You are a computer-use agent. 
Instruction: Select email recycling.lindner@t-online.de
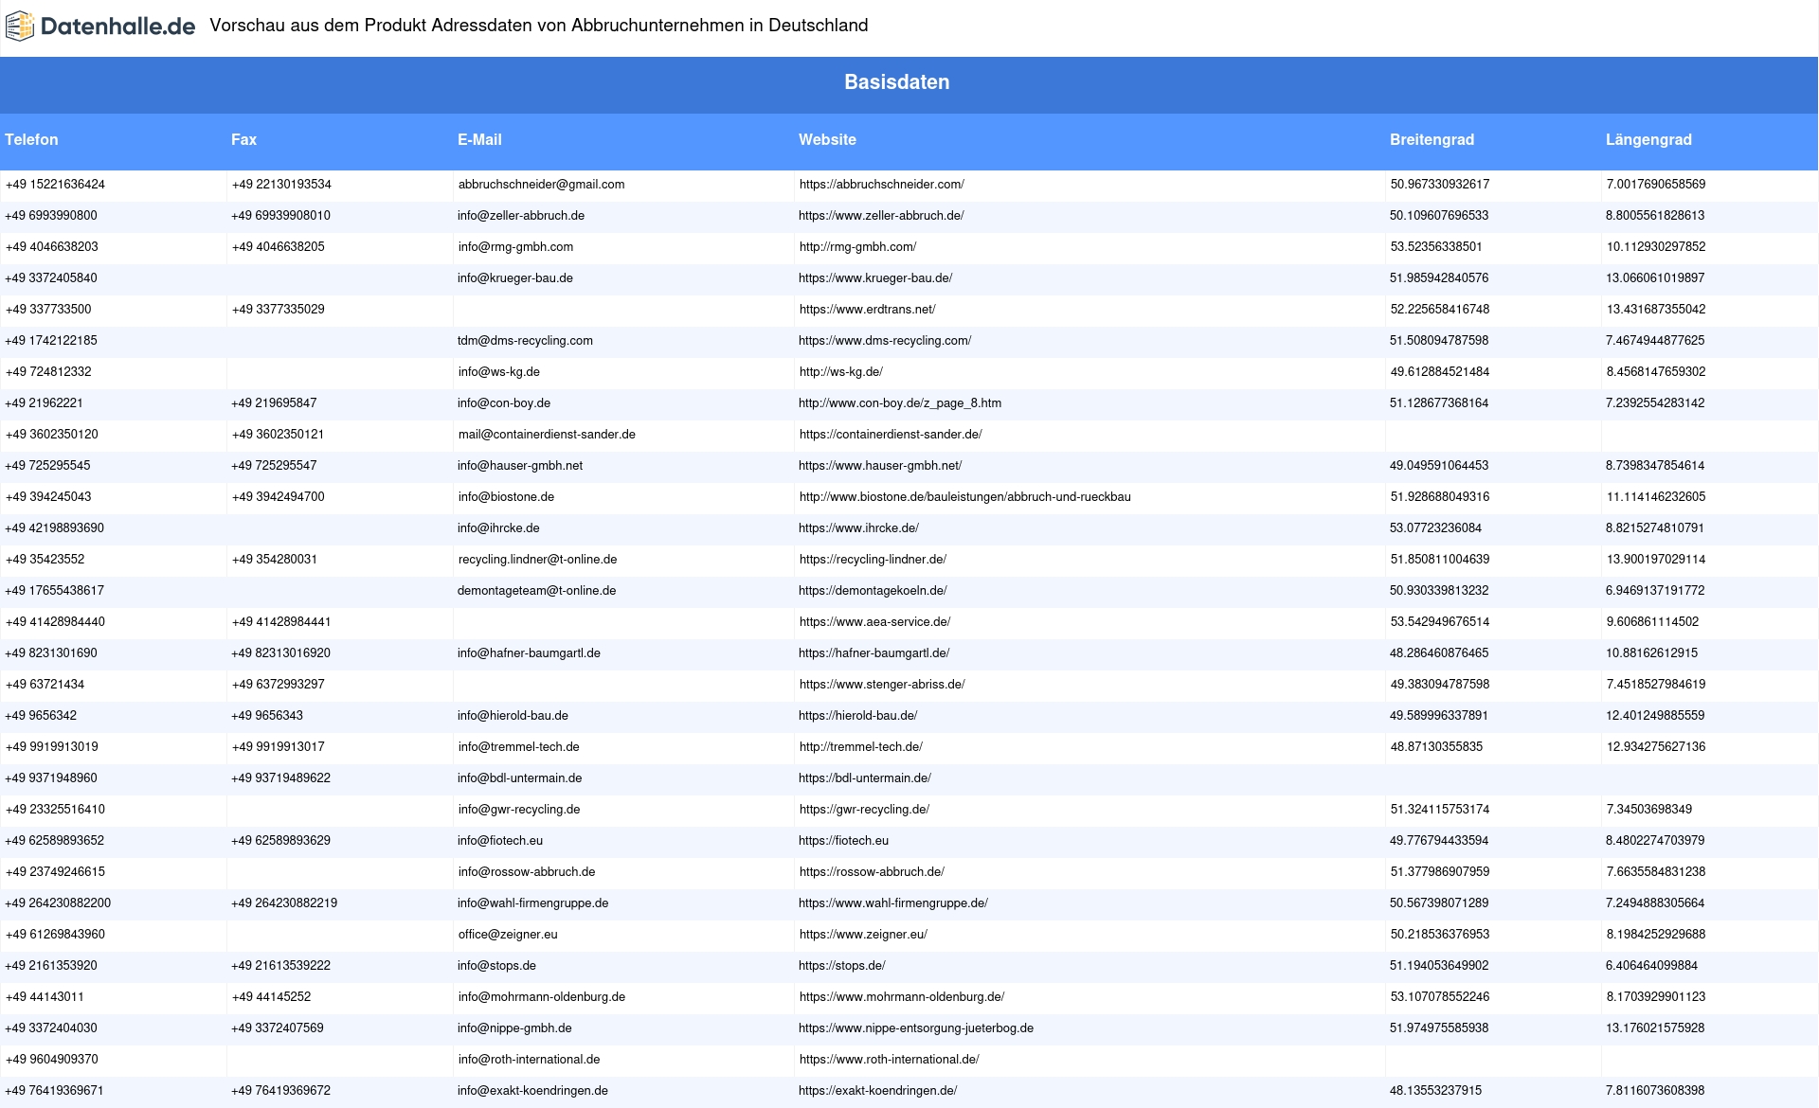(537, 560)
